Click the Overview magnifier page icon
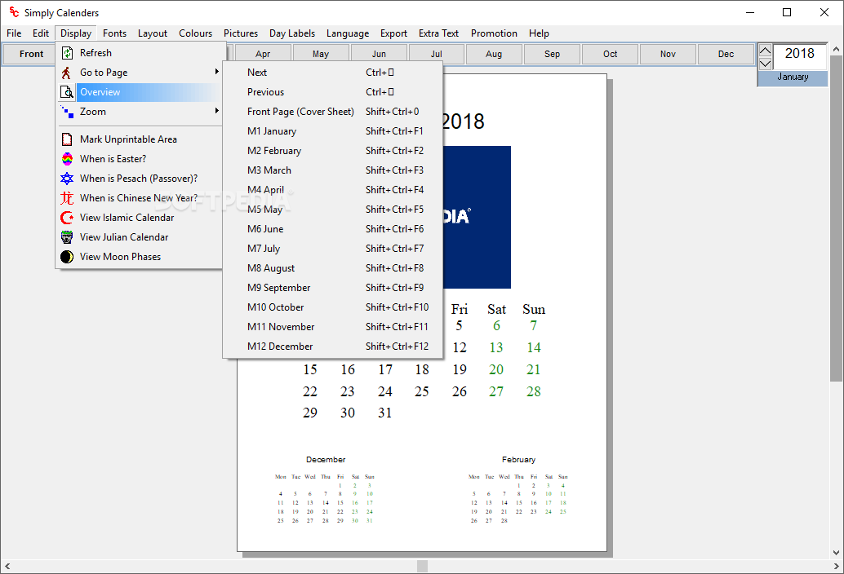The image size is (844, 574). tap(67, 92)
